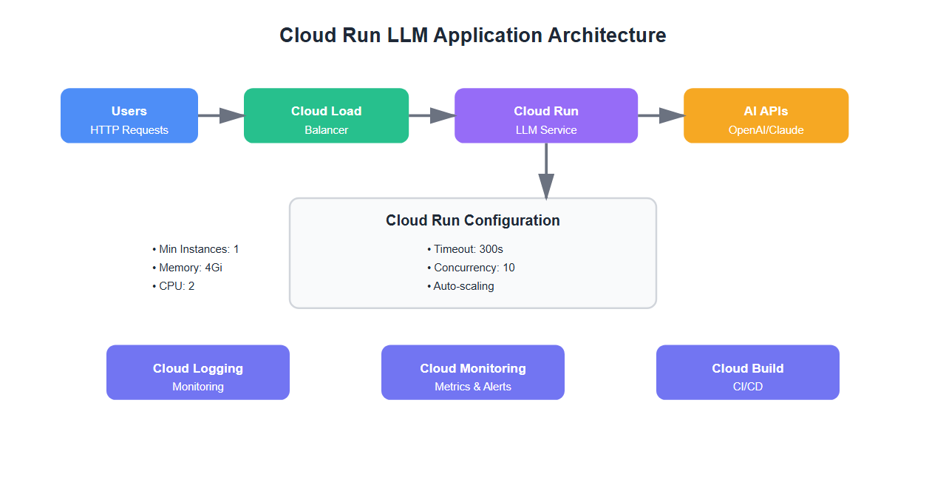Open the Cloud Logging box
The image size is (946, 488).
coord(198,373)
